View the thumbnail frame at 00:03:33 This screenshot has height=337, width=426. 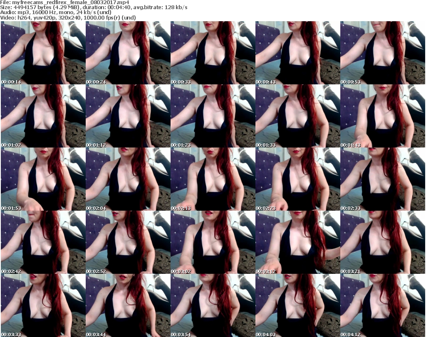(x=43, y=305)
